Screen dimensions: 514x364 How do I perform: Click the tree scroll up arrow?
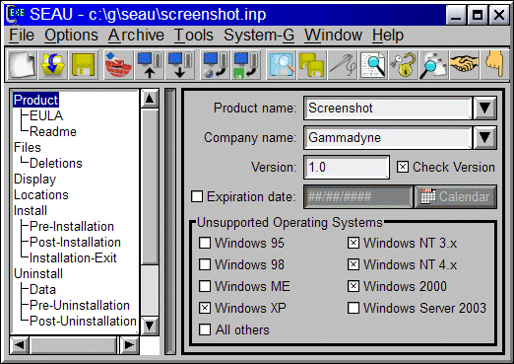pos(150,98)
